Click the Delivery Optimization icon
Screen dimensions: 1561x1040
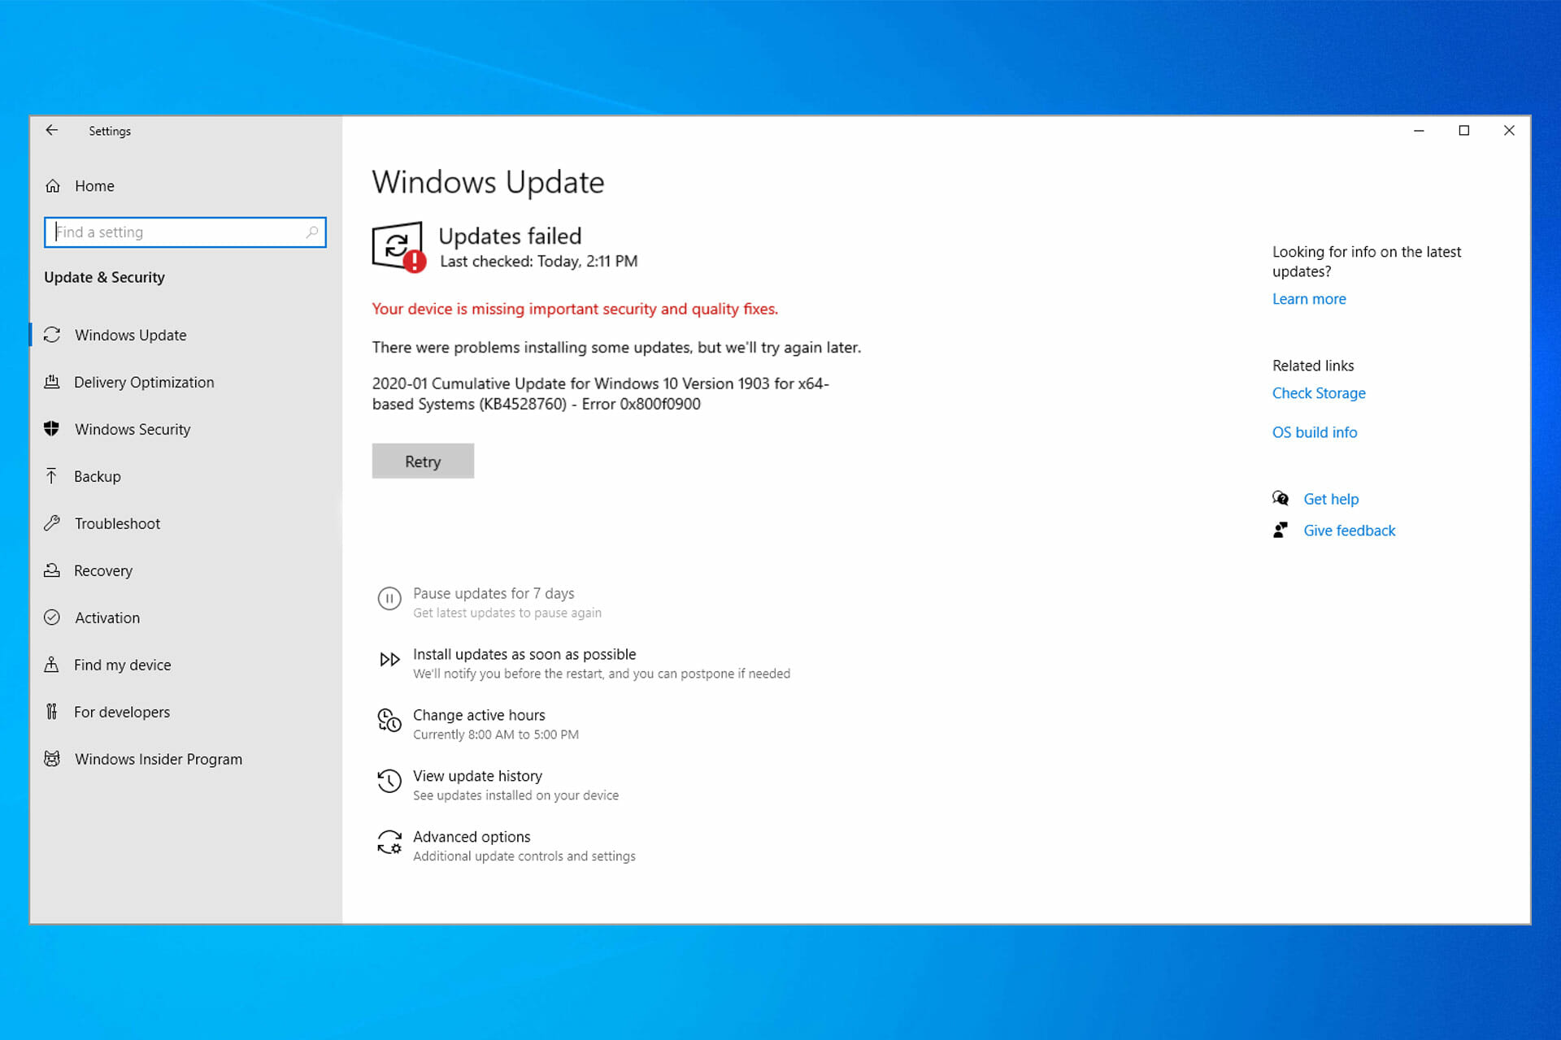[x=52, y=382]
